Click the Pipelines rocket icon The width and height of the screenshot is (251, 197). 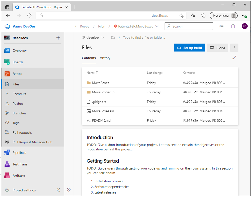pyautogui.click(x=7, y=153)
